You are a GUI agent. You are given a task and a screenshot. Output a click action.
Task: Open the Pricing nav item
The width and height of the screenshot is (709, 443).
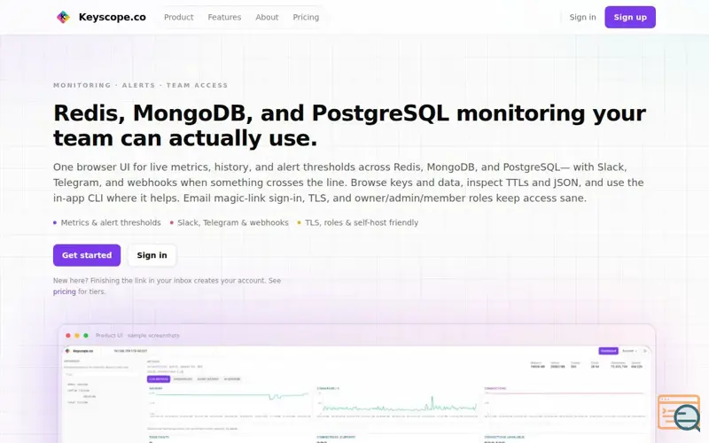[x=306, y=17]
